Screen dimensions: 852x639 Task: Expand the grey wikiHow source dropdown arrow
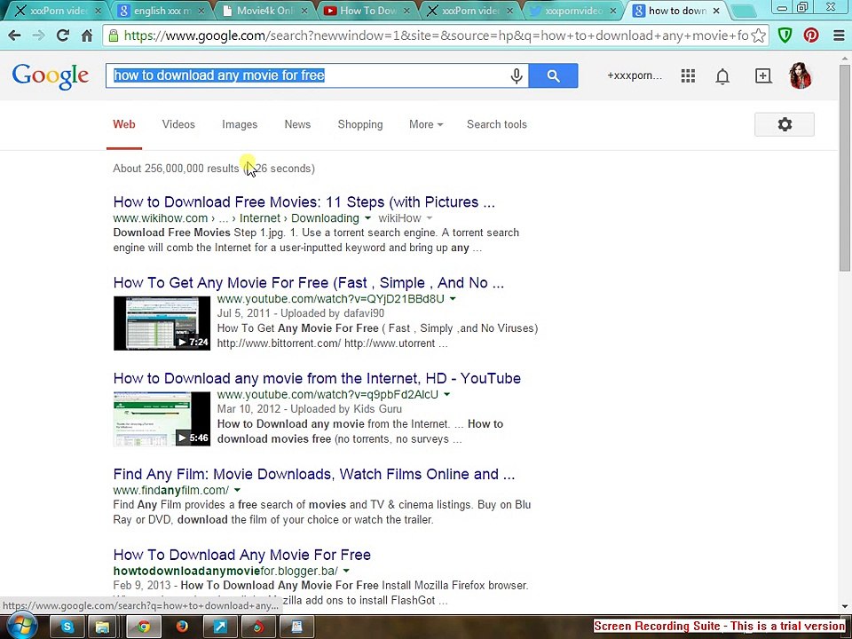[x=430, y=218]
